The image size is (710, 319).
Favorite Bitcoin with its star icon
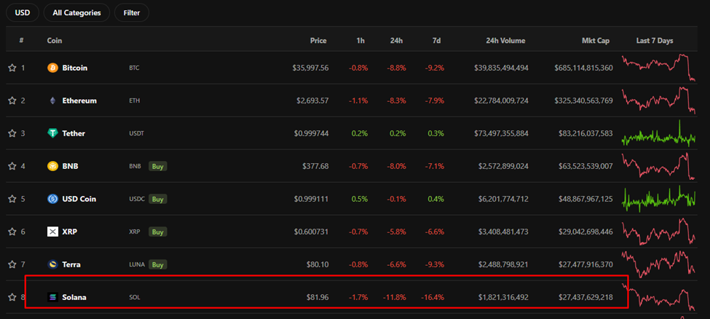pos(12,68)
